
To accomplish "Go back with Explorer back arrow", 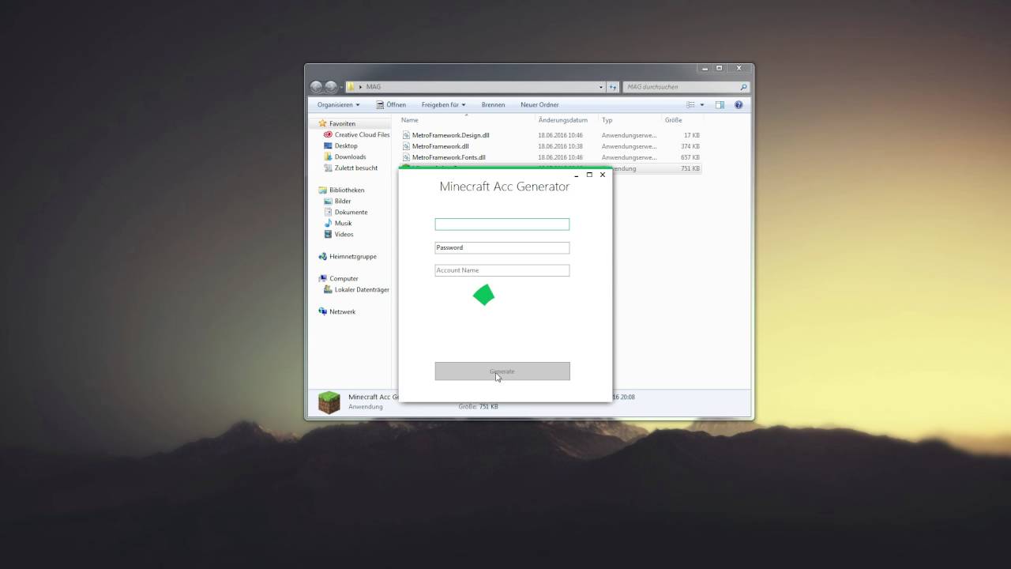I will [317, 87].
